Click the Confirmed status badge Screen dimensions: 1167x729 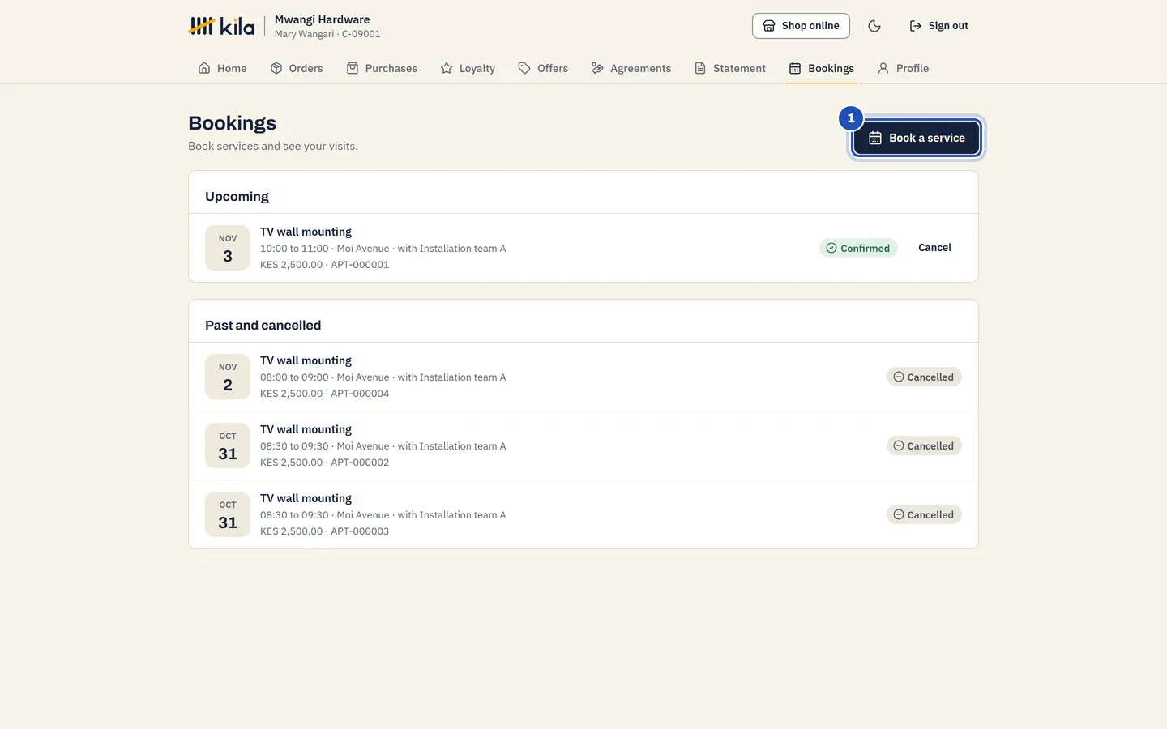[x=858, y=248]
